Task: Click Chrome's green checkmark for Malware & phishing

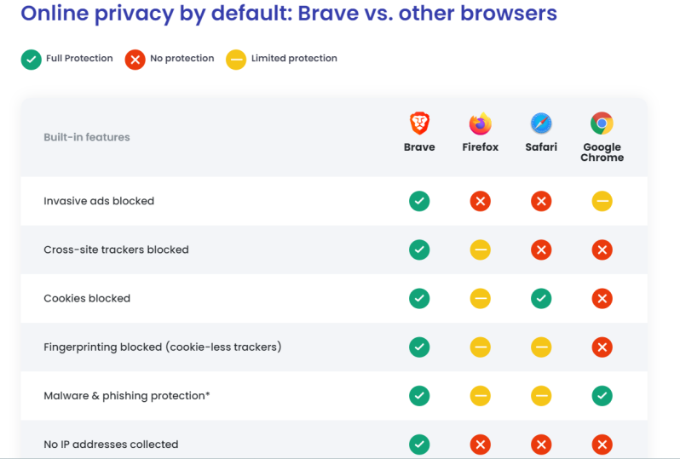Action: pos(602,396)
